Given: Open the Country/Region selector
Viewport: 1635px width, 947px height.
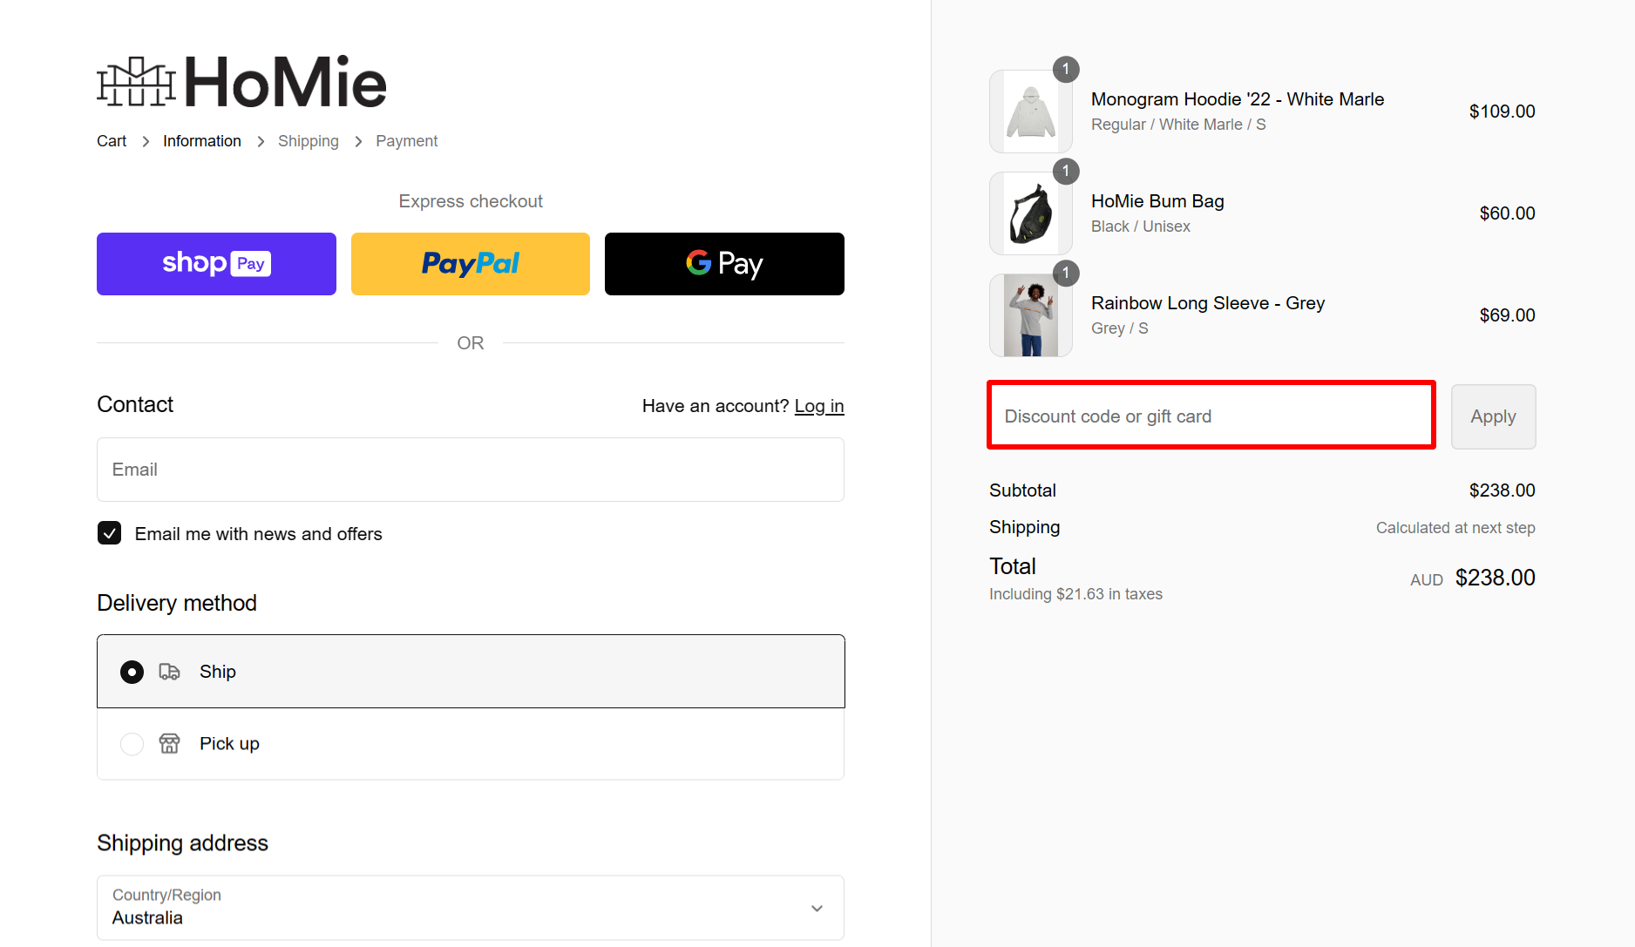Looking at the screenshot, I should click(x=470, y=907).
